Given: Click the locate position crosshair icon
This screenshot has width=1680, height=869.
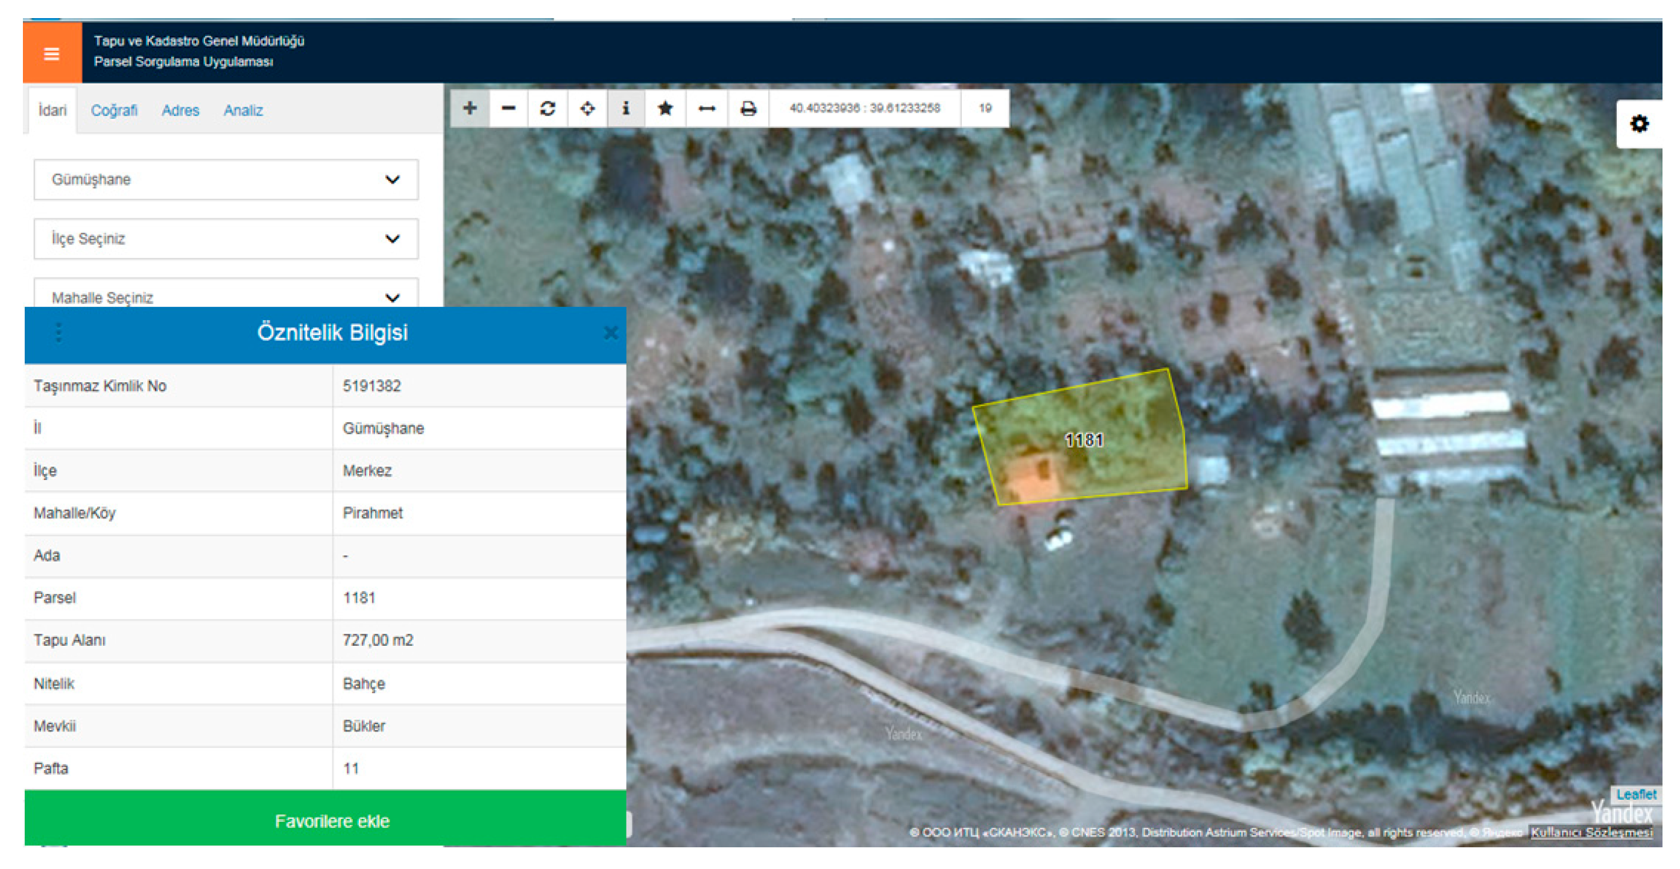Looking at the screenshot, I should [587, 109].
